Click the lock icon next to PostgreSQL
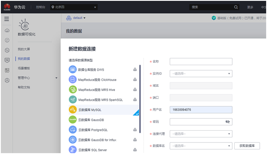 click(x=135, y=130)
